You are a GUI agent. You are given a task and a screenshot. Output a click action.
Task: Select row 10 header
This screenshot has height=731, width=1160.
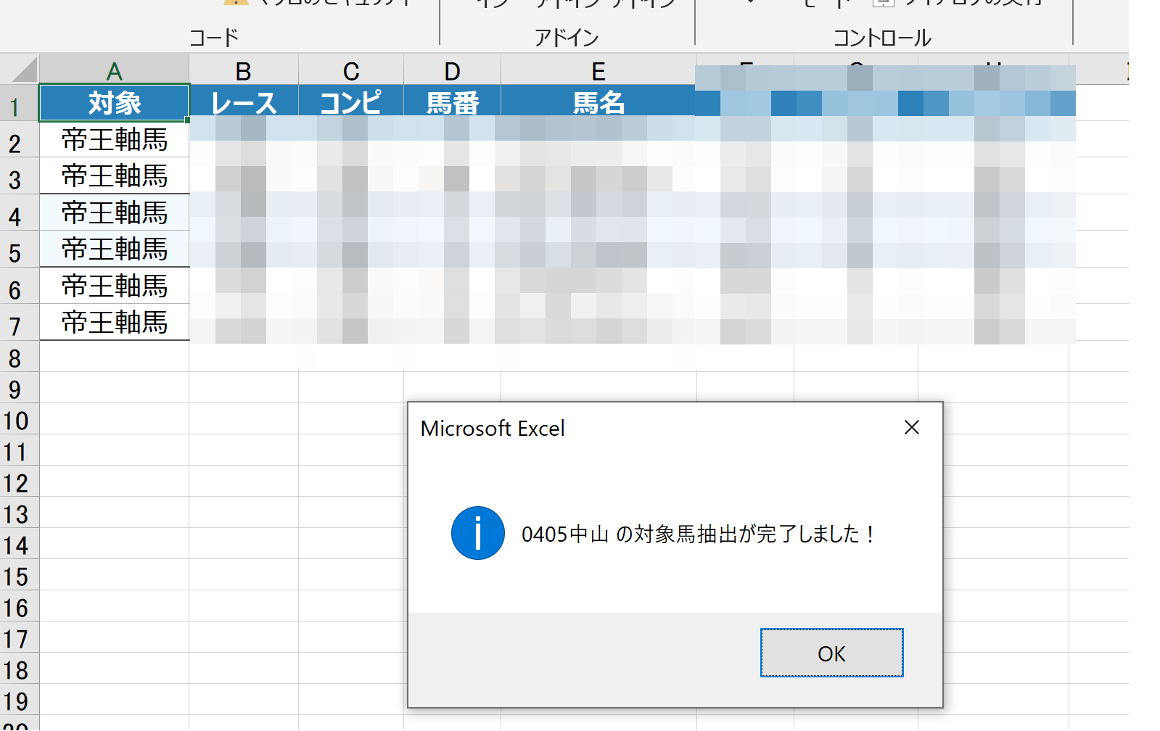click(x=15, y=421)
